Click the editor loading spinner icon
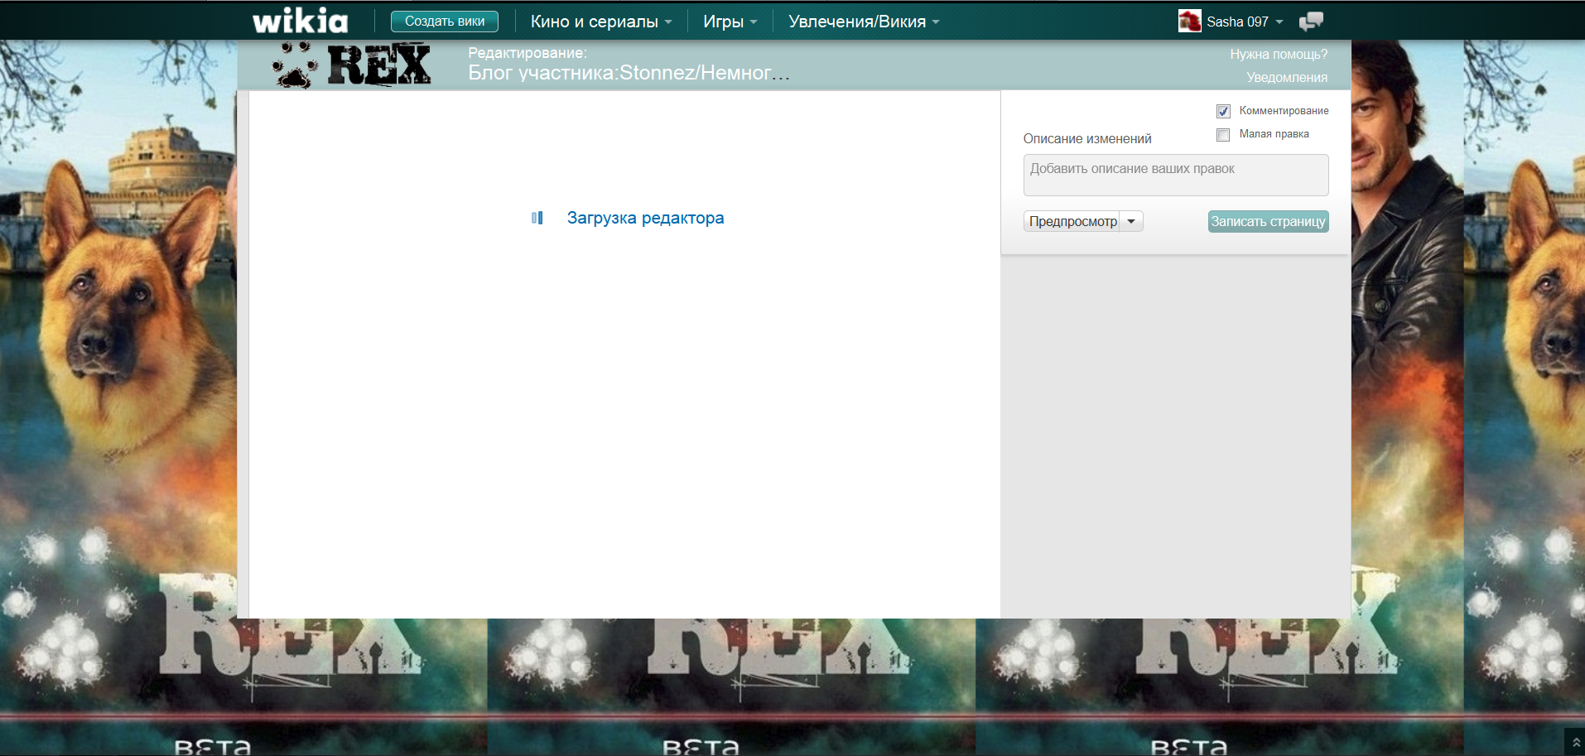The image size is (1585, 756). 537,218
